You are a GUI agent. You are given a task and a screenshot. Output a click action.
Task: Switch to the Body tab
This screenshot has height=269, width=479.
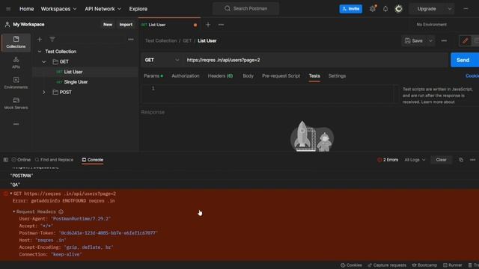tap(248, 76)
